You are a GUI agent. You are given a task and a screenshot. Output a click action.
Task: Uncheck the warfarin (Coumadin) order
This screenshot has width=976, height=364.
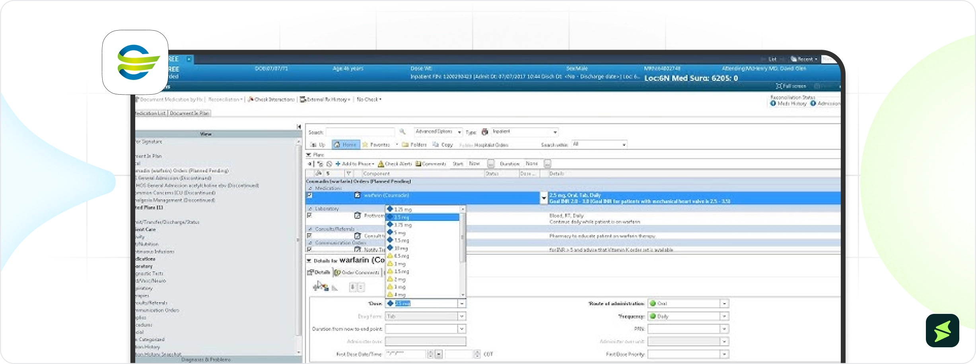click(x=309, y=195)
